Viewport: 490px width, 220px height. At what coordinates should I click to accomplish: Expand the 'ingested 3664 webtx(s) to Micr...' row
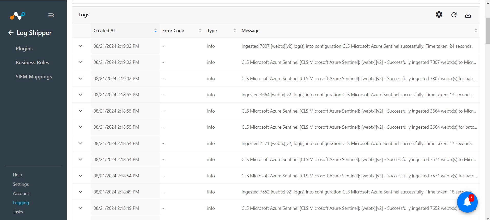[x=80, y=111]
